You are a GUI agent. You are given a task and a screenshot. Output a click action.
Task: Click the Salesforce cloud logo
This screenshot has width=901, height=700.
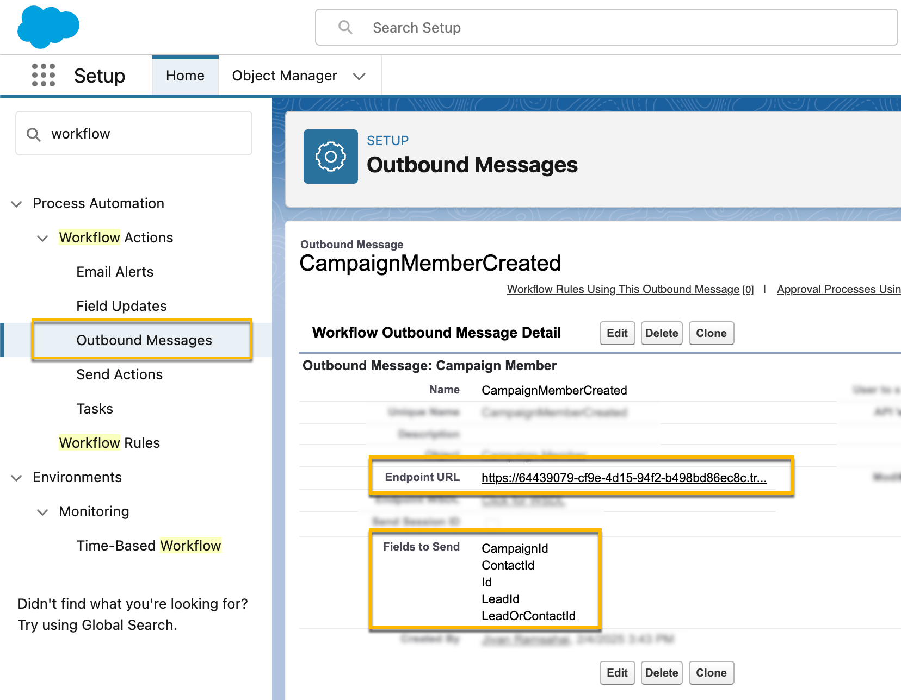pyautogui.click(x=48, y=26)
